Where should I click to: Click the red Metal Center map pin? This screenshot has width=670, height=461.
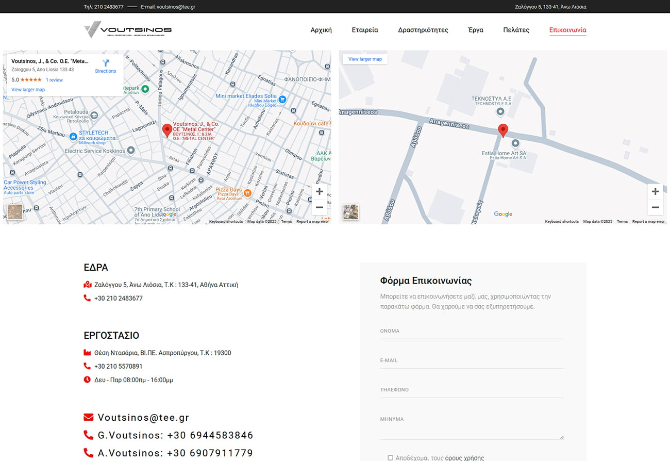(x=167, y=130)
